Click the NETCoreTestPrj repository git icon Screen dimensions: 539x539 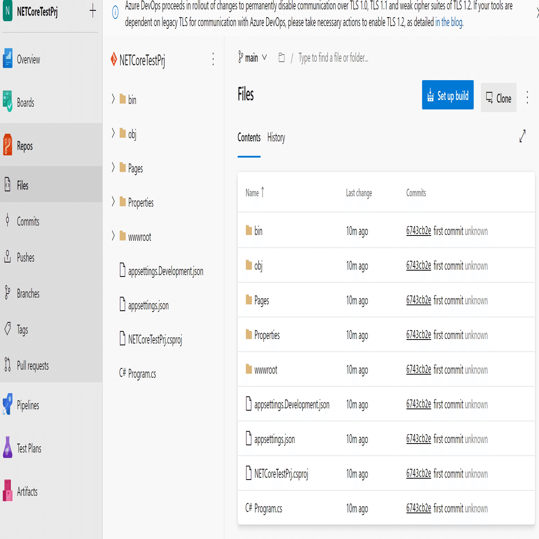coord(114,59)
